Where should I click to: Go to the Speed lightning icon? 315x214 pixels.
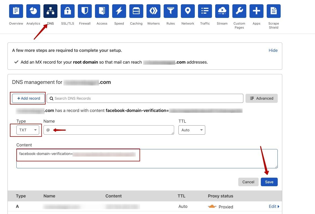point(119,11)
